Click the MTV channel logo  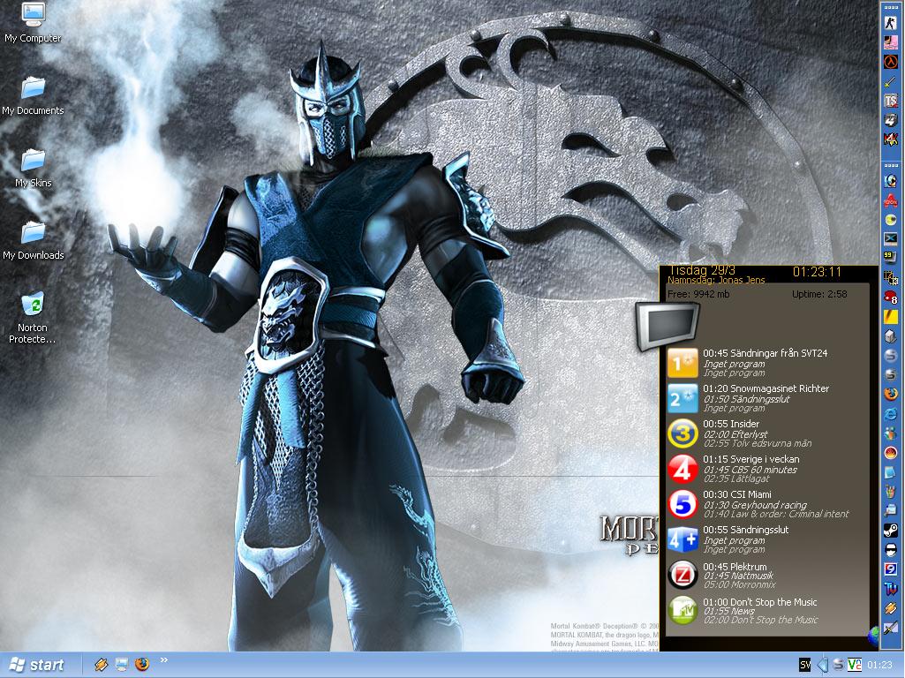coord(683,610)
